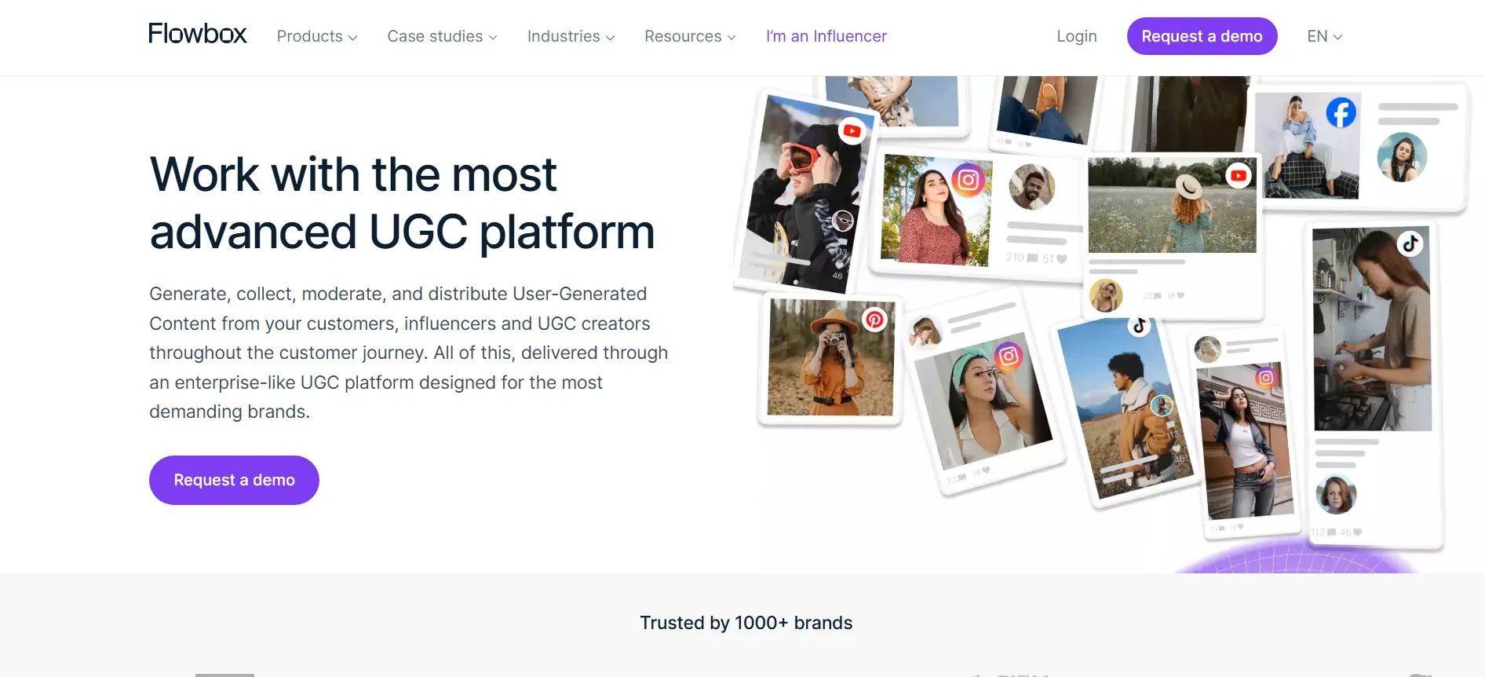This screenshot has height=677, width=1485.
Task: Open the I'm an Influencer link
Action: tap(826, 36)
